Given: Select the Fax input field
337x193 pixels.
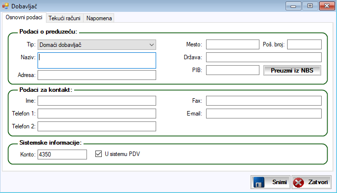Looking at the screenshot, I should 264,101.
